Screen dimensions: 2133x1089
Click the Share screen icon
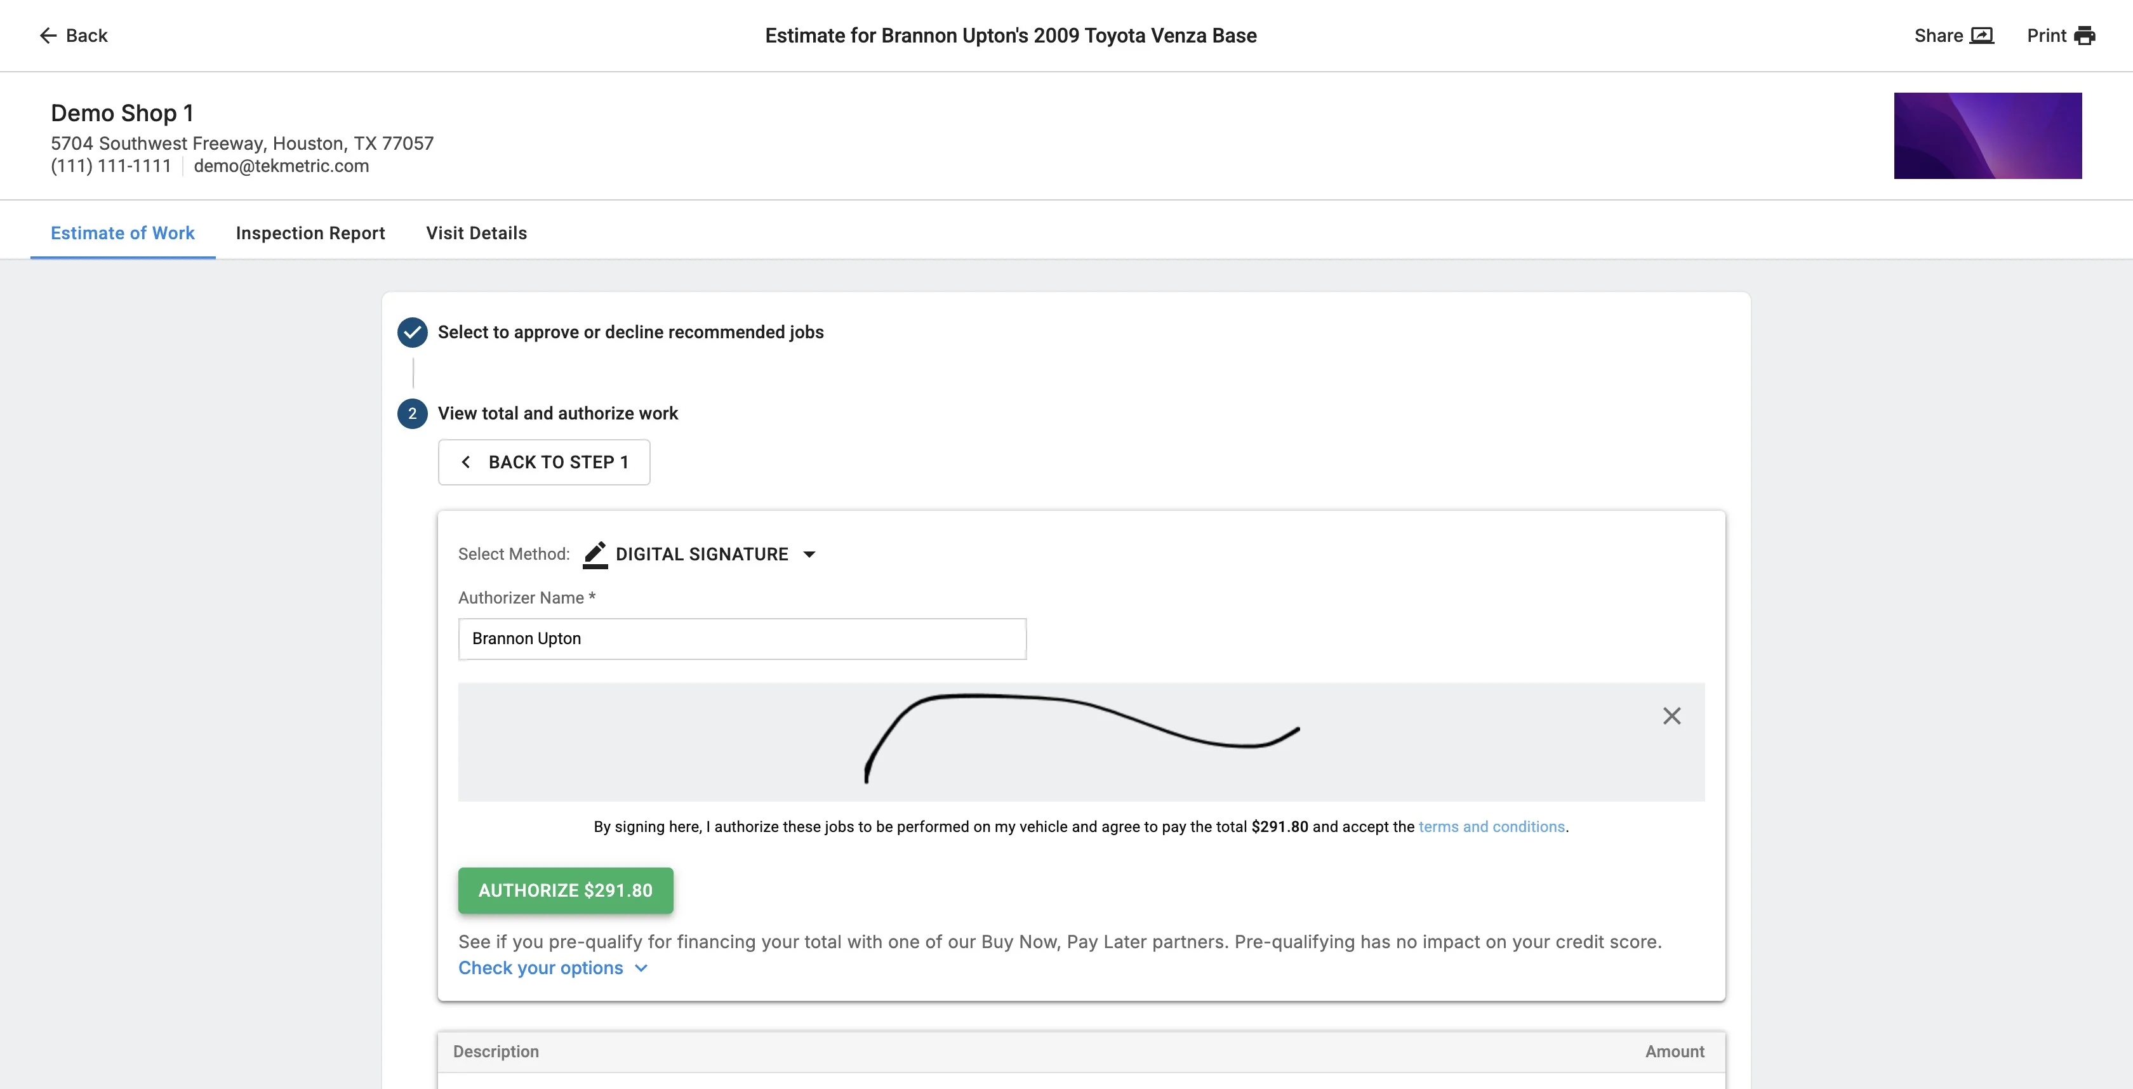tap(1981, 36)
